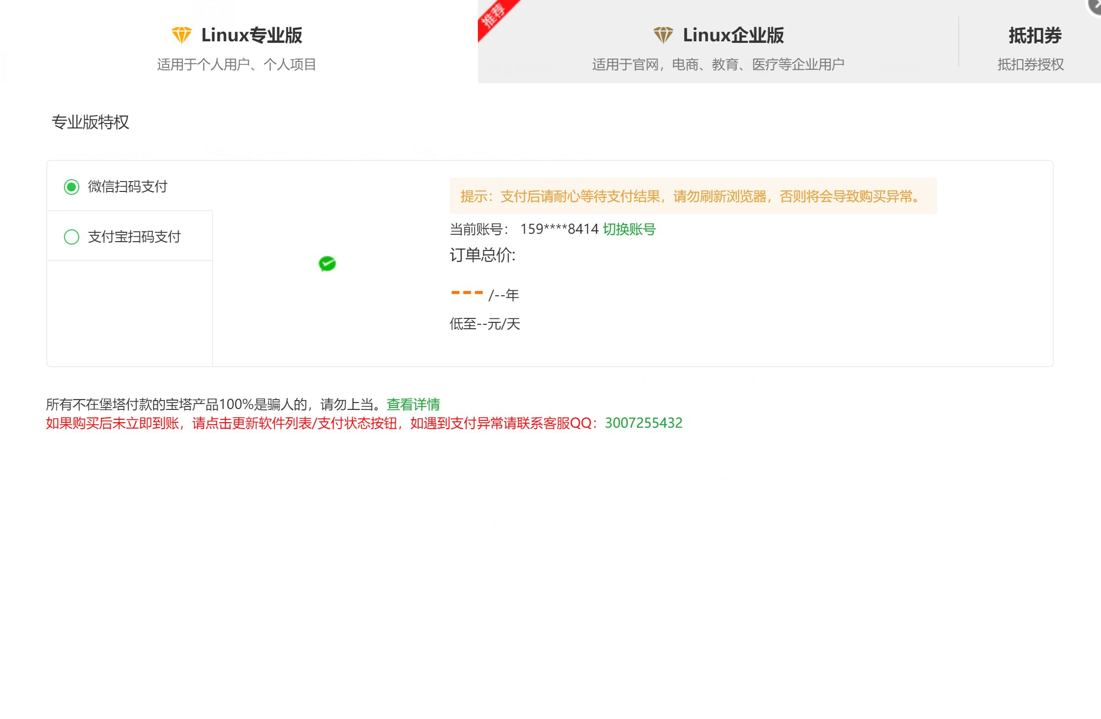
Task: Click the orange payment tip notice
Action: 693,196
